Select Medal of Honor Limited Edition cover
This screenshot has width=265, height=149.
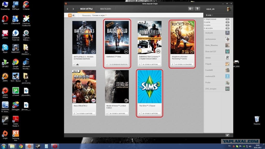click(117, 87)
